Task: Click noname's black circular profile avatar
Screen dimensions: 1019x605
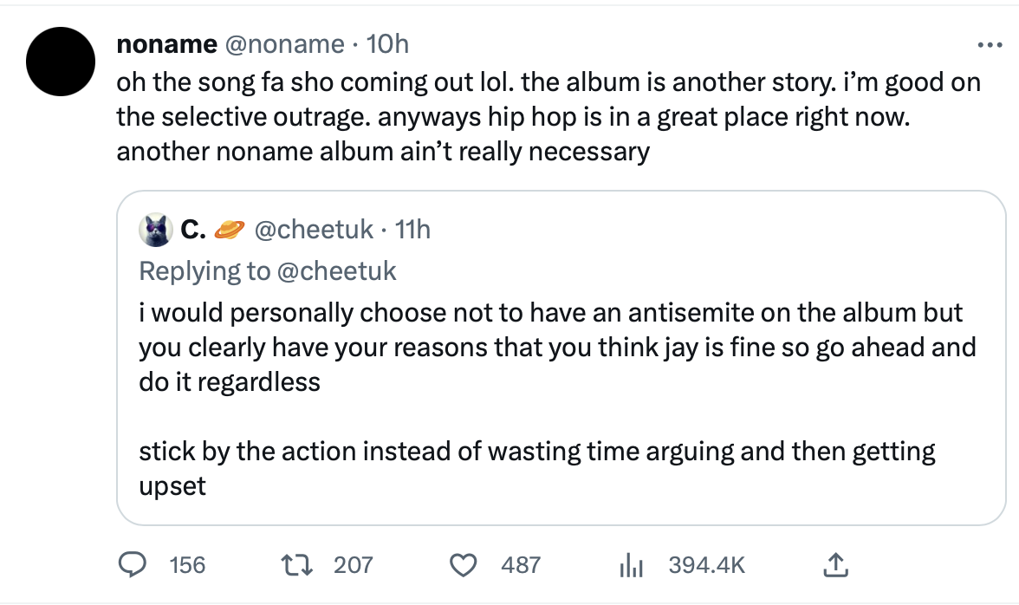Action: [61, 60]
